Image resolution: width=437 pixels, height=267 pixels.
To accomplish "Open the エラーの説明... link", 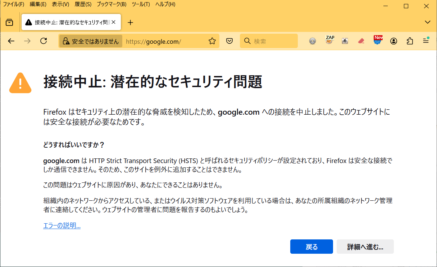I will [x=62, y=225].
